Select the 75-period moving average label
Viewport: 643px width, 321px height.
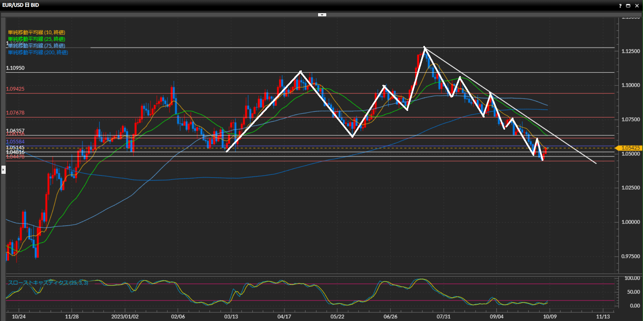37,46
